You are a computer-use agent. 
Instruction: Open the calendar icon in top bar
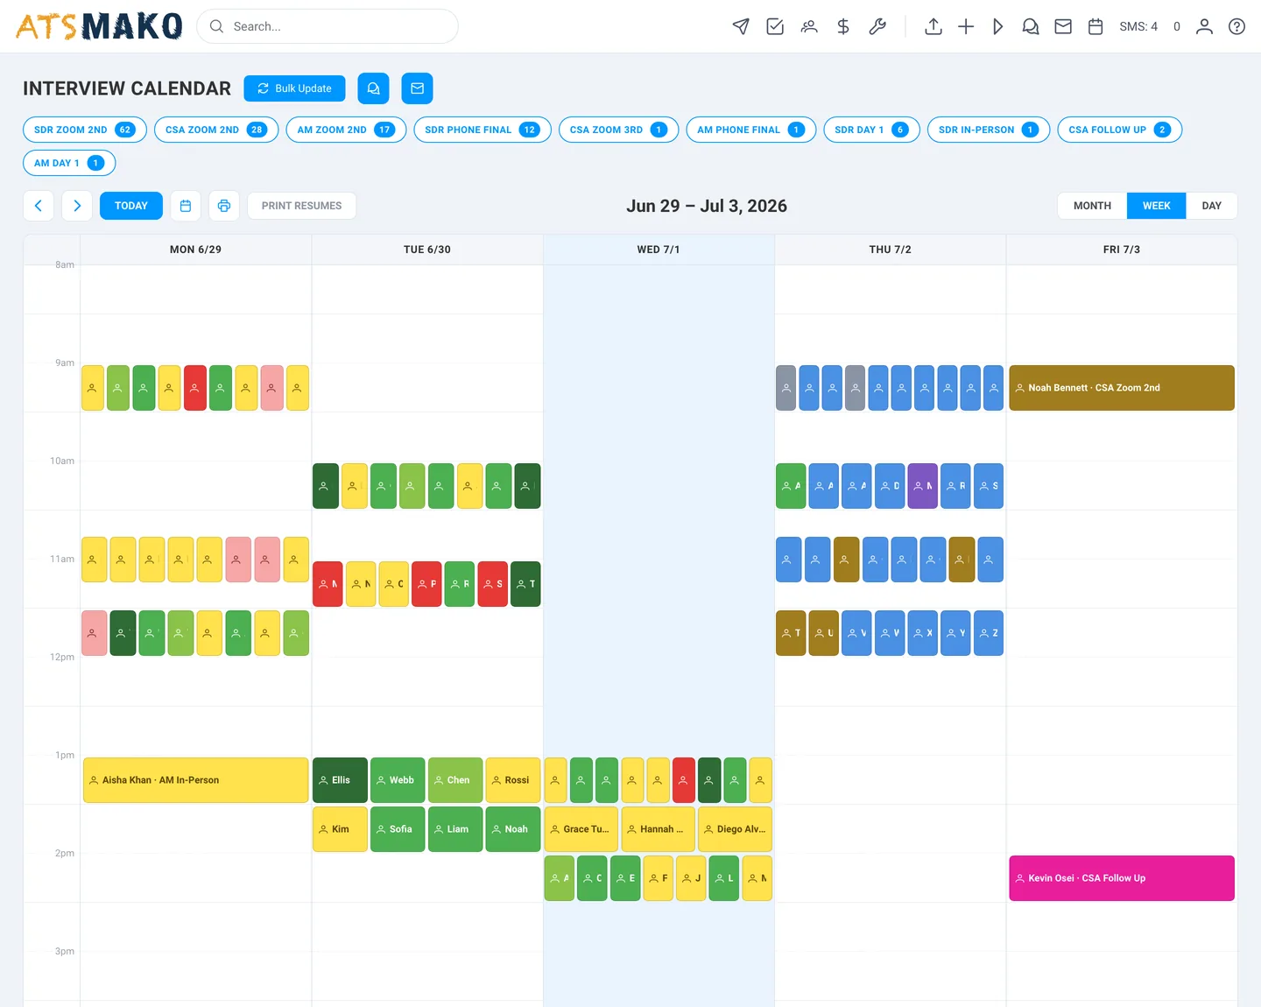pyautogui.click(x=1095, y=26)
